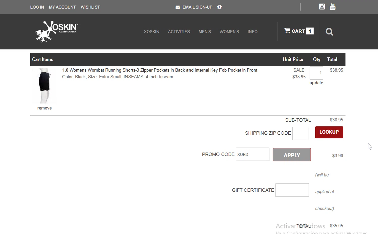Click the -$3.90 promo discount amount
The height and width of the screenshot is (234, 378).
pyautogui.click(x=337, y=156)
